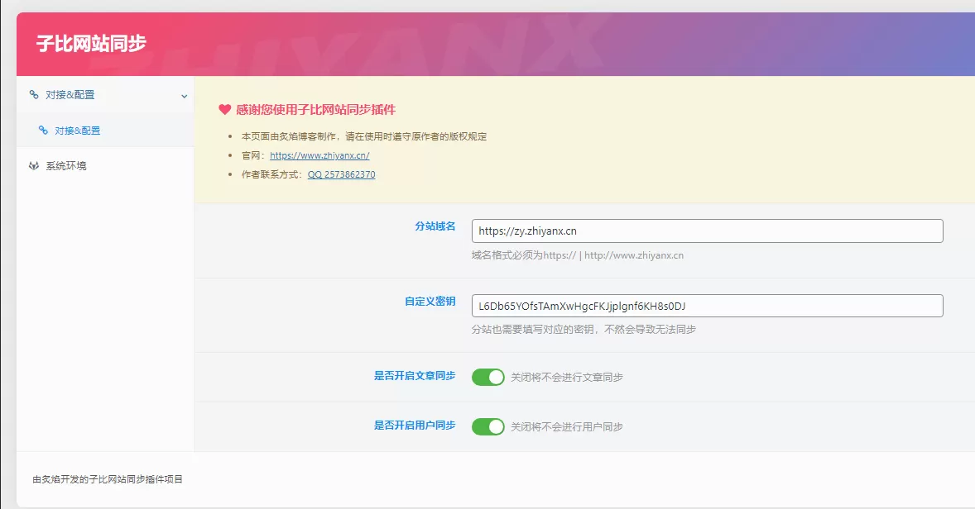Click the chain-link icon beside top 对接&配置
The image size is (975, 509).
34,94
